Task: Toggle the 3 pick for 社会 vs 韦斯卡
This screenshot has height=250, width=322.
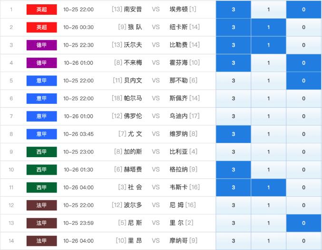Action: click(233, 188)
